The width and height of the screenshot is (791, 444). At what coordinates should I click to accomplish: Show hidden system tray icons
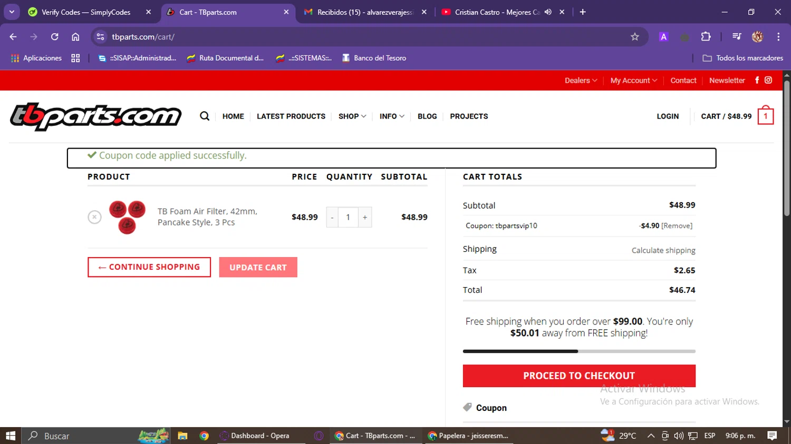coord(651,436)
